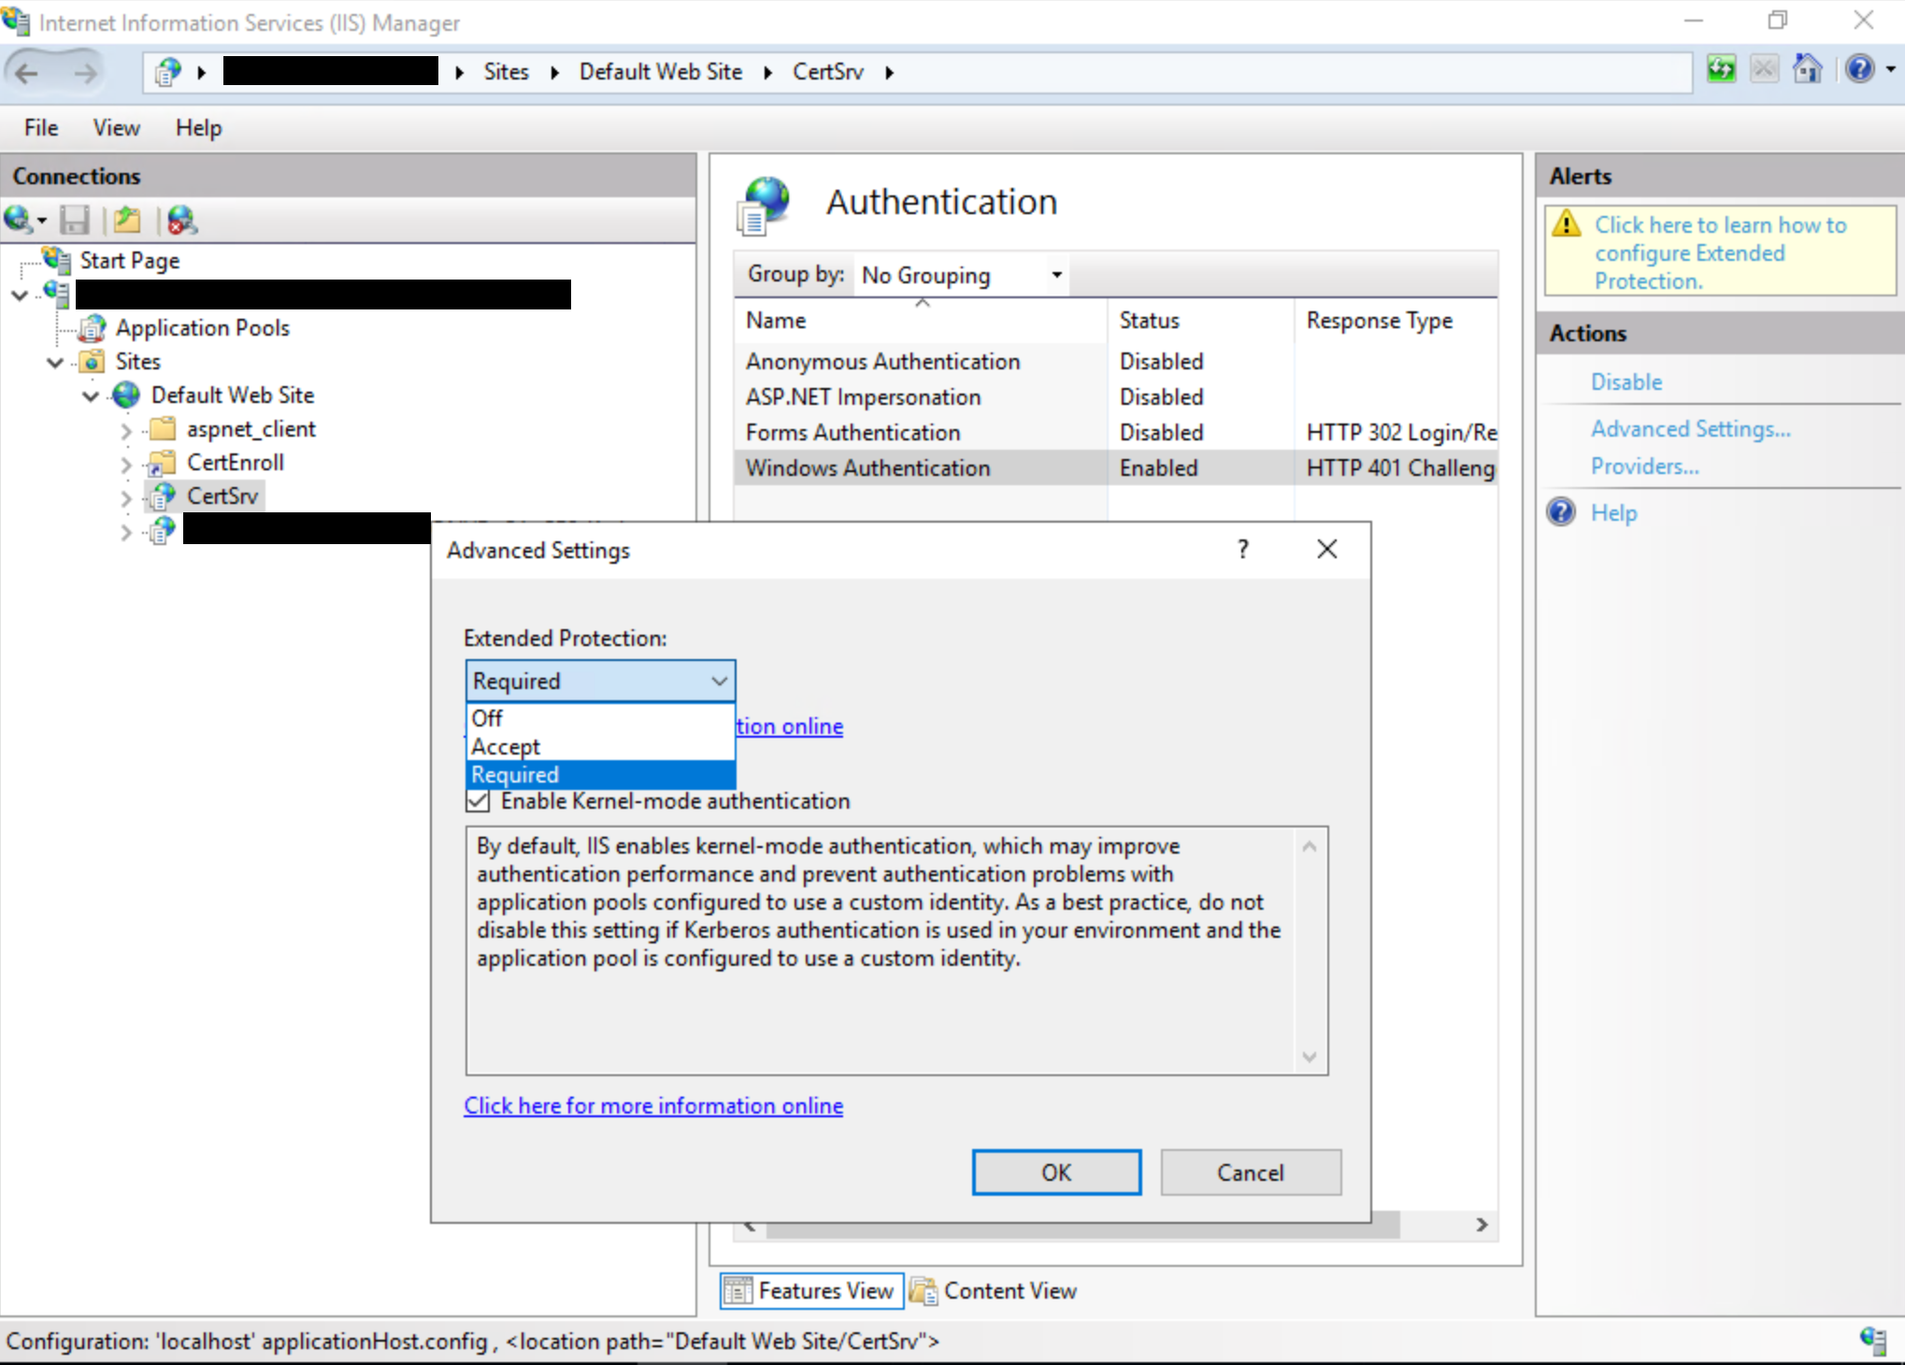The height and width of the screenshot is (1365, 1905).
Task: Click OK in Advanced Settings dialog
Action: click(x=1056, y=1172)
